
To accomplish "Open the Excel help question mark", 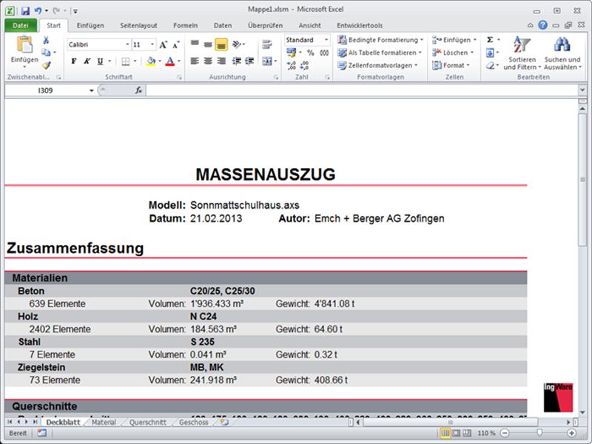I will pyautogui.click(x=542, y=25).
